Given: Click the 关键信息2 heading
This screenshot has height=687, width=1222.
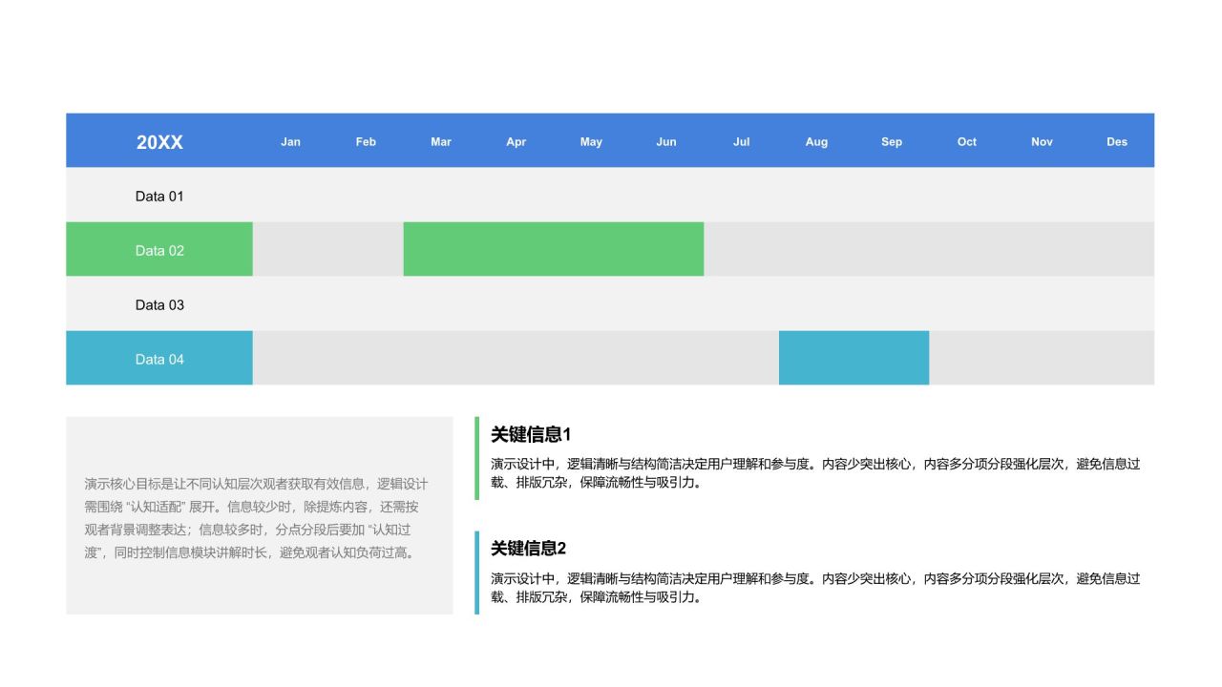Looking at the screenshot, I should [529, 549].
